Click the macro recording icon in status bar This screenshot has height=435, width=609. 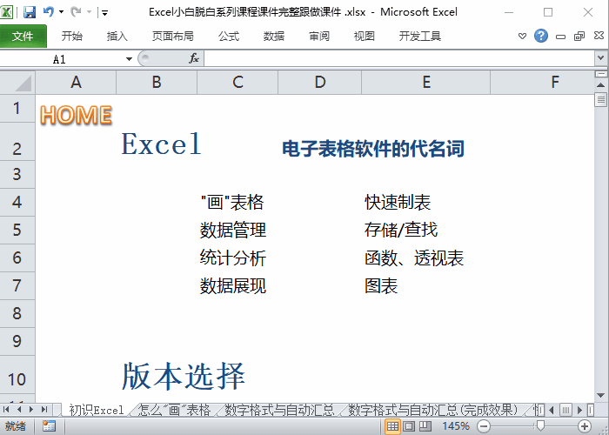coord(49,426)
